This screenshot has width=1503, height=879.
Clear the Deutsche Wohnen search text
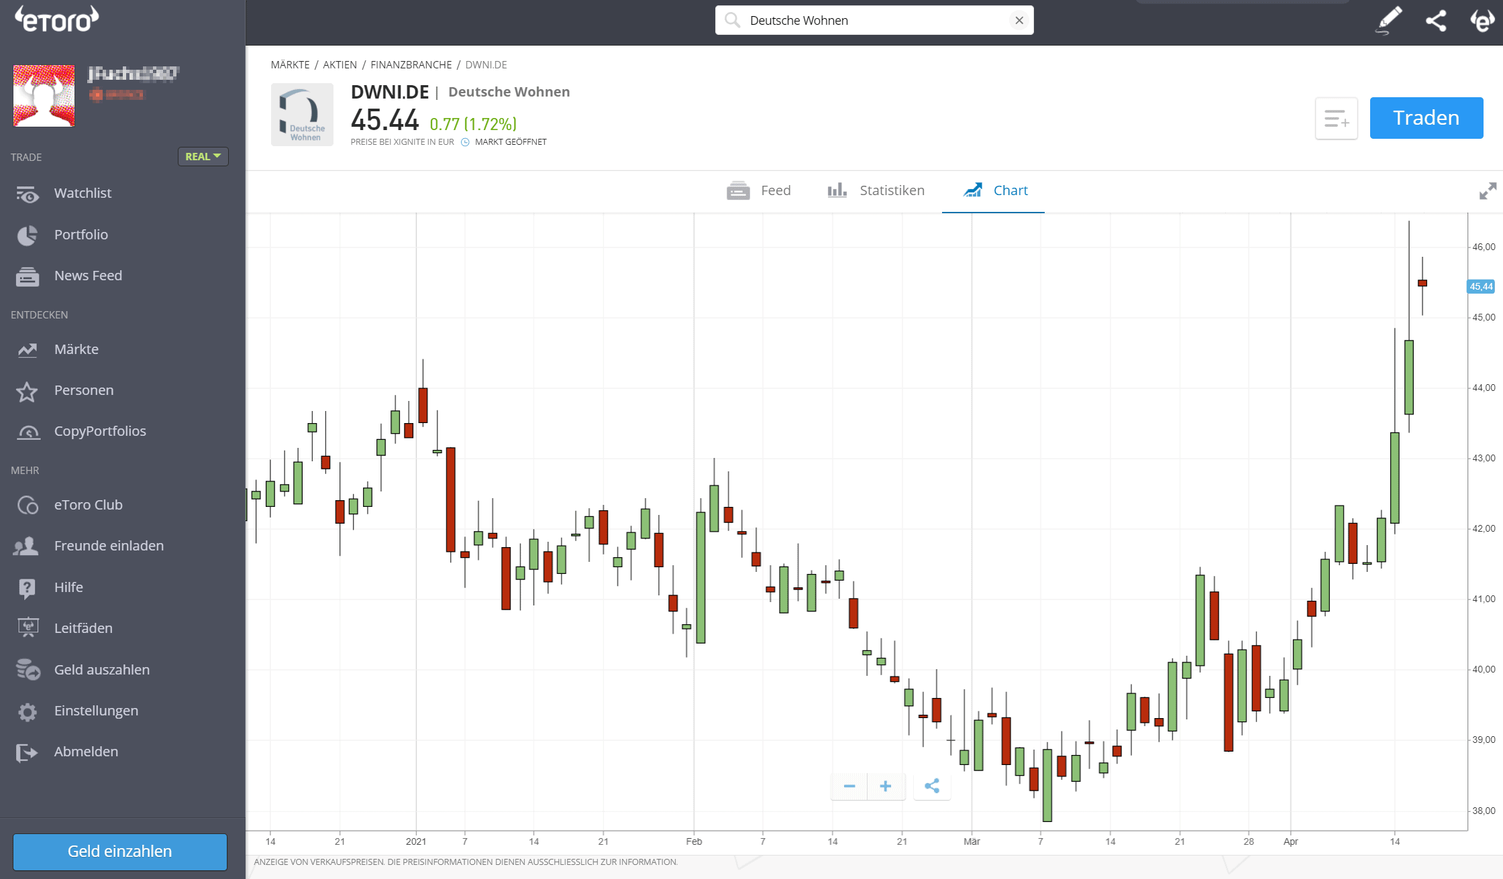pos(1019,20)
